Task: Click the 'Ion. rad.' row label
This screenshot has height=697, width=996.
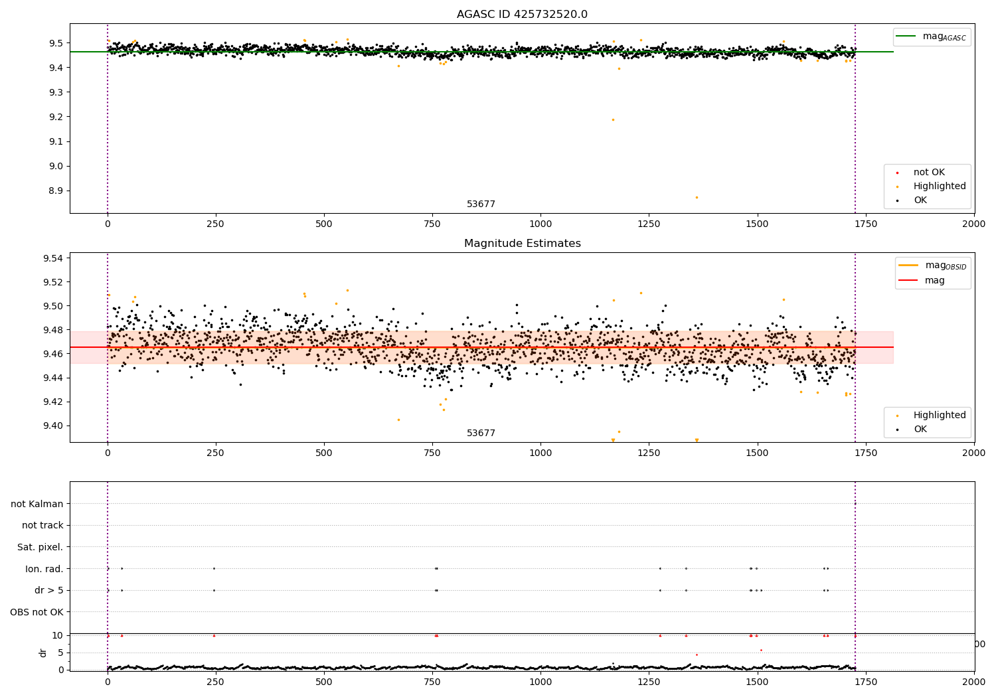Action: pyautogui.click(x=44, y=569)
